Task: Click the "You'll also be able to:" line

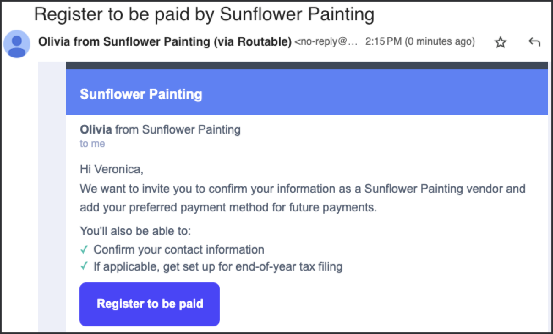Action: click(135, 231)
